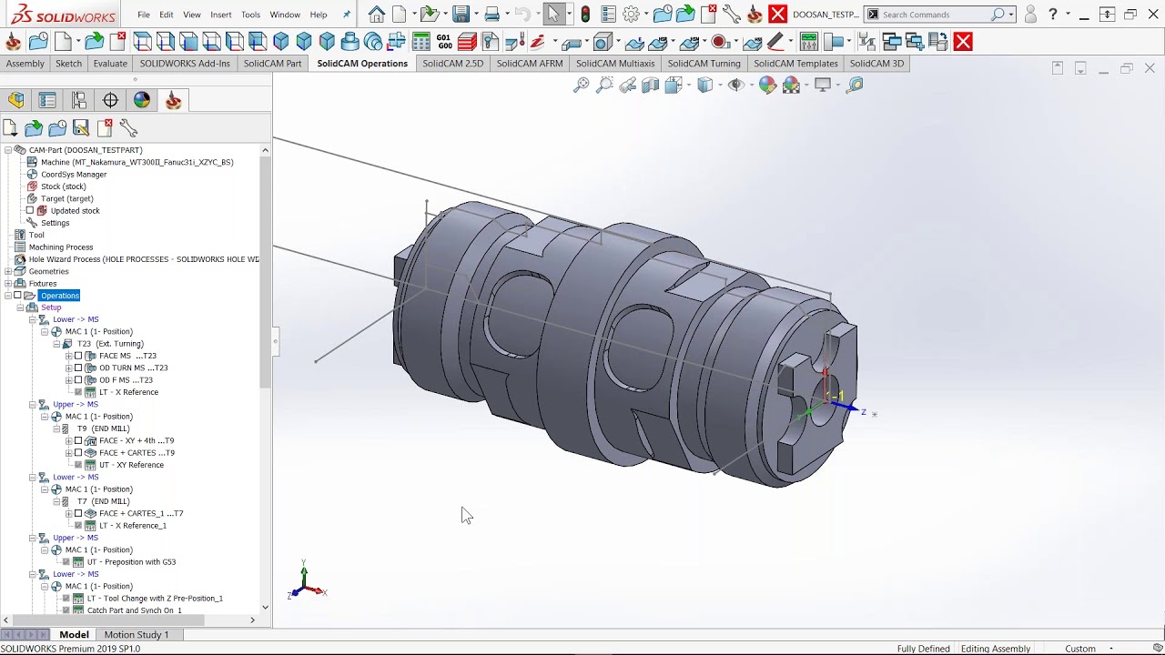Click the Search Commands input field
Viewport: 1165px width, 655px height.
941,15
